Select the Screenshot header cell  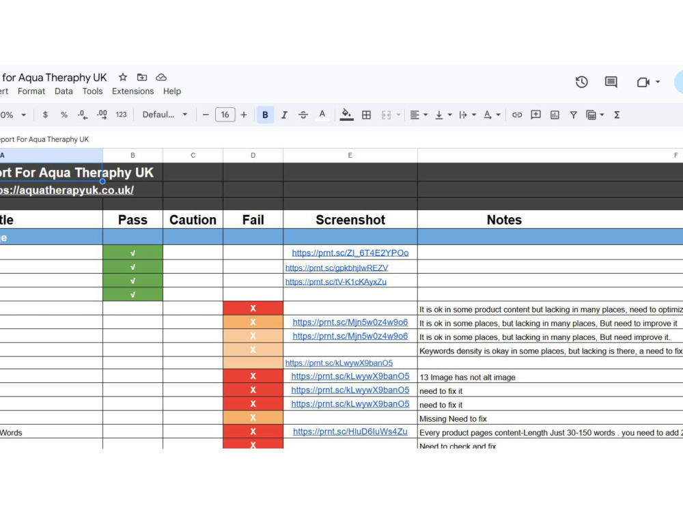tap(350, 220)
